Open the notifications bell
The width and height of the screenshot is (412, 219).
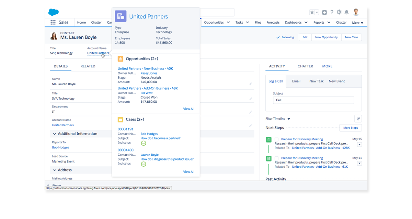tap(347, 12)
